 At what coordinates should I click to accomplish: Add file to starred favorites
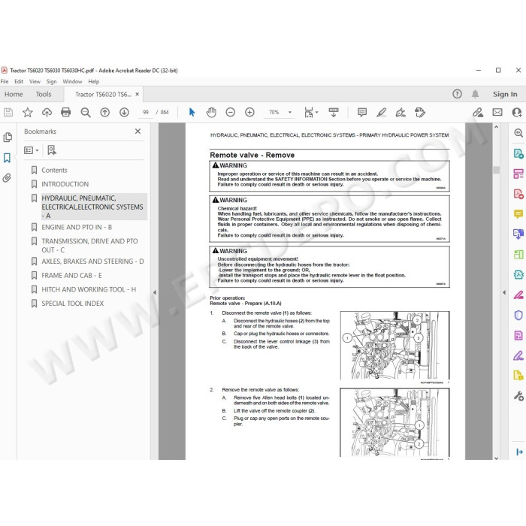coord(28,112)
